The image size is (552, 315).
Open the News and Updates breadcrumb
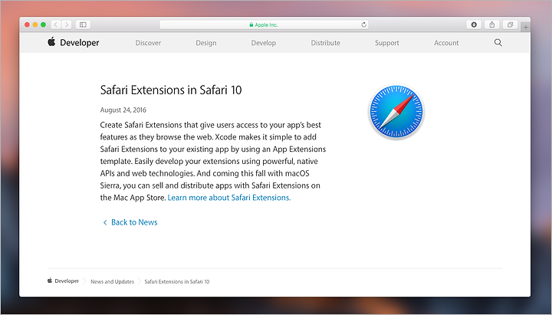(x=112, y=281)
